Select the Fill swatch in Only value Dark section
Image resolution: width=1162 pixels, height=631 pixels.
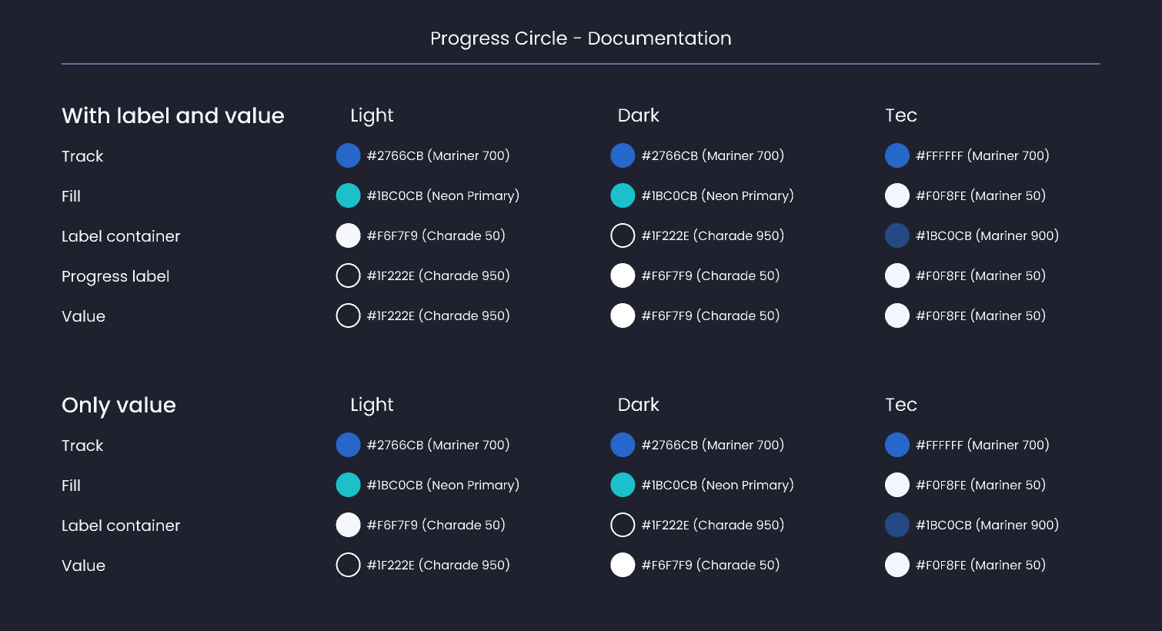[x=623, y=485]
